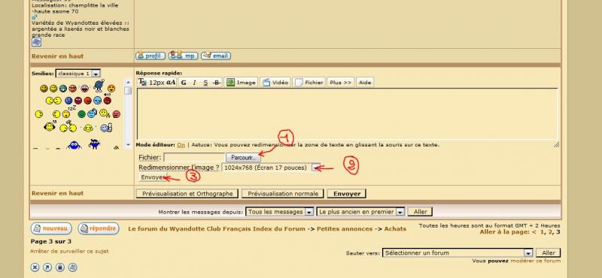The width and height of the screenshot is (602, 278).
Task: Open the image resize 1024x768 dropdown
Action: pos(271,168)
